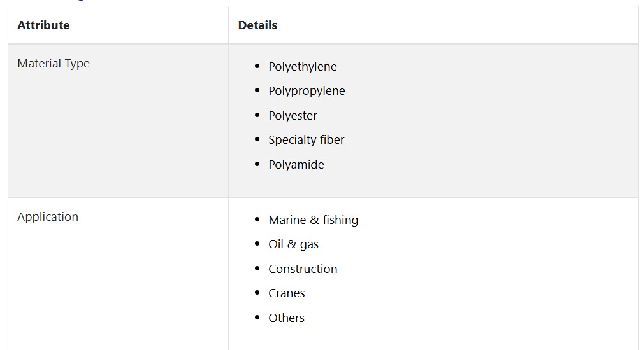Click the Details column header
Image resolution: width=643 pixels, height=350 pixels.
257,25
